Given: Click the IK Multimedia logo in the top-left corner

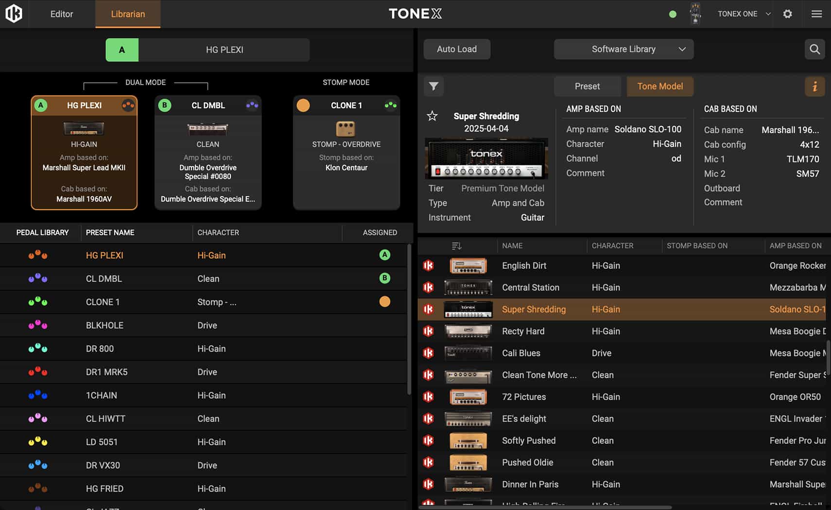Looking at the screenshot, I should [x=14, y=14].
